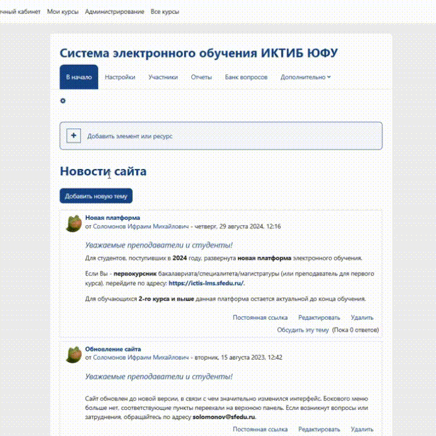
Task: Click the gear settings icon below tabs
Action: click(63, 101)
